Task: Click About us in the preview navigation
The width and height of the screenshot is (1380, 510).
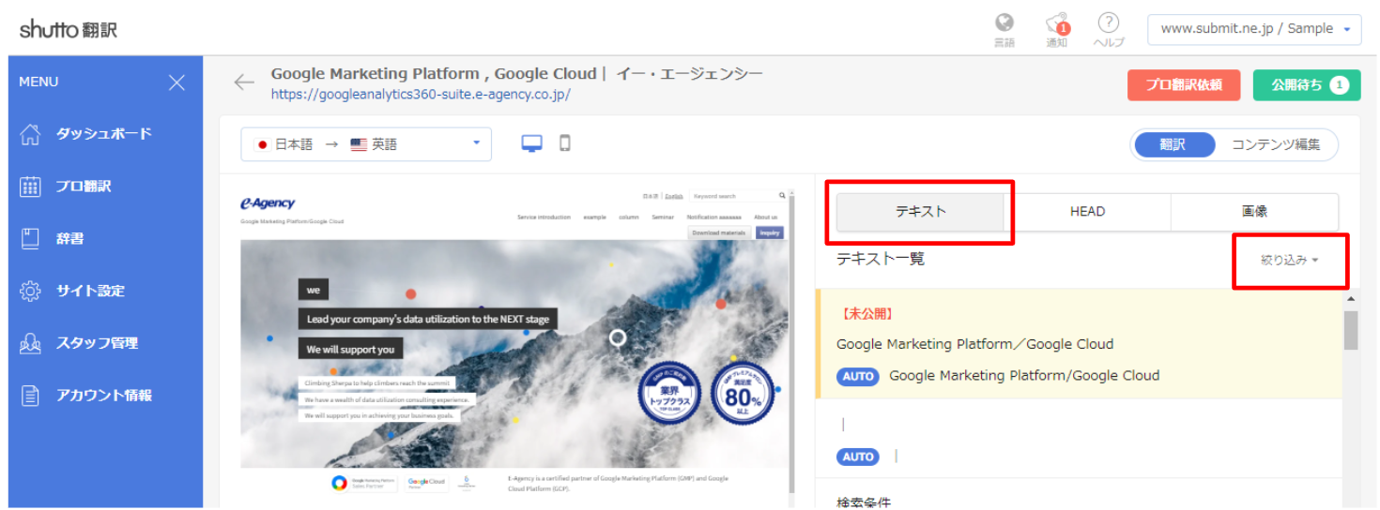Action: 766,217
